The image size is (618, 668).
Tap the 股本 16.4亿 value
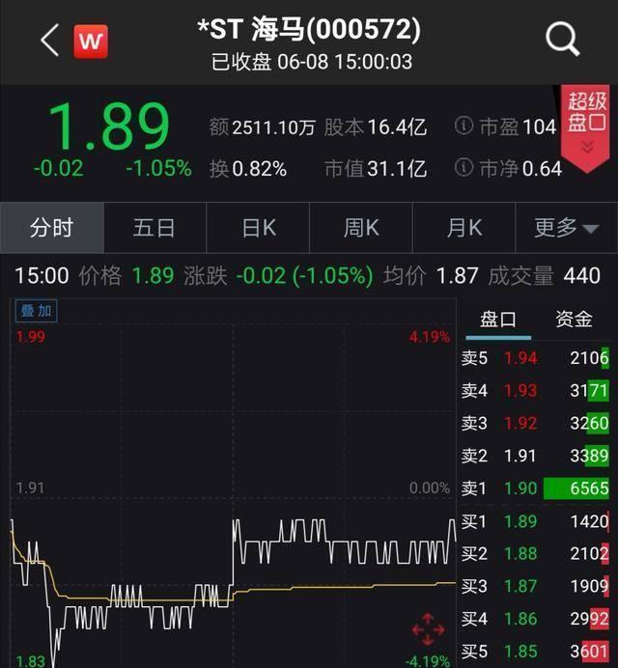click(x=375, y=127)
